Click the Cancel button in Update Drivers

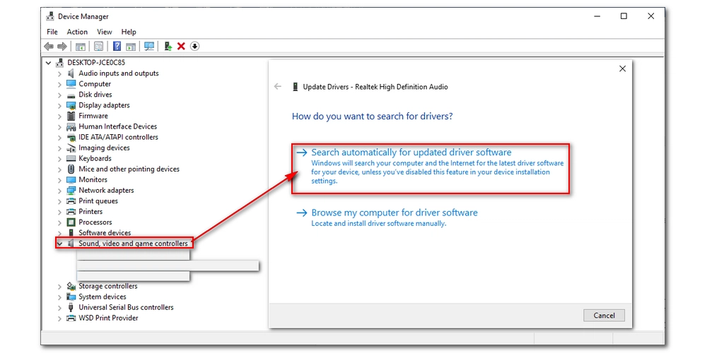(604, 316)
